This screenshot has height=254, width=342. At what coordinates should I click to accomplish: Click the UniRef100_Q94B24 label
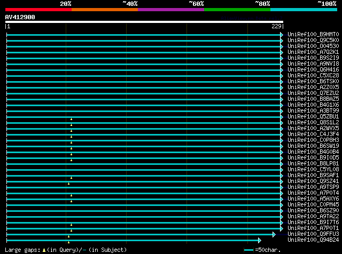tap(313, 240)
